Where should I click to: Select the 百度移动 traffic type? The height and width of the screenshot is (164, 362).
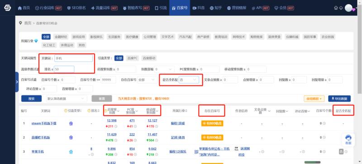click(x=149, y=58)
